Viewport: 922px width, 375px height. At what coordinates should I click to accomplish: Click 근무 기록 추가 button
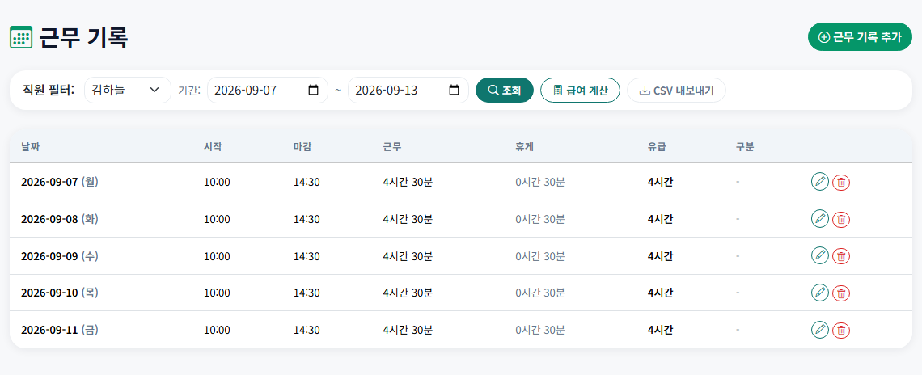point(860,37)
